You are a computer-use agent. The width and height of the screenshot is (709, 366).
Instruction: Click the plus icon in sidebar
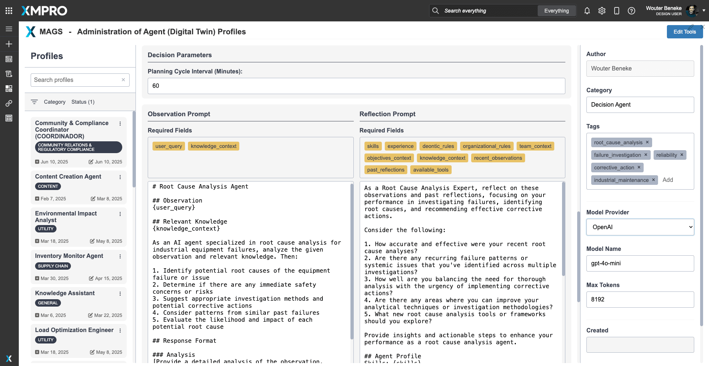click(x=9, y=44)
